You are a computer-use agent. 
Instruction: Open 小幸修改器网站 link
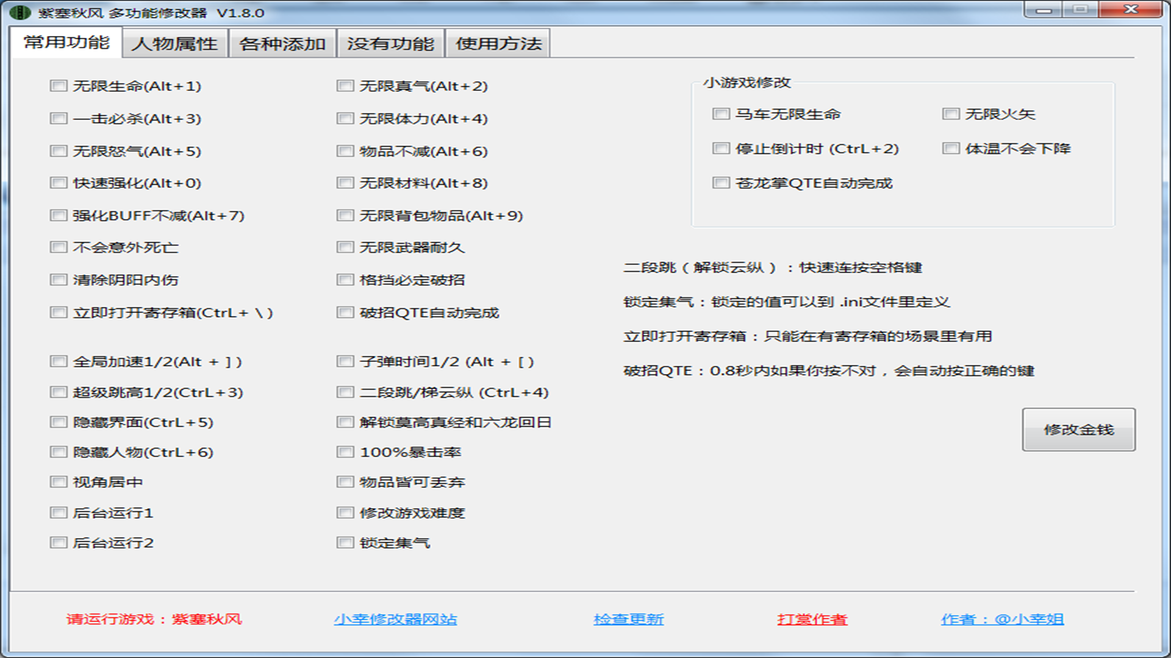[395, 619]
